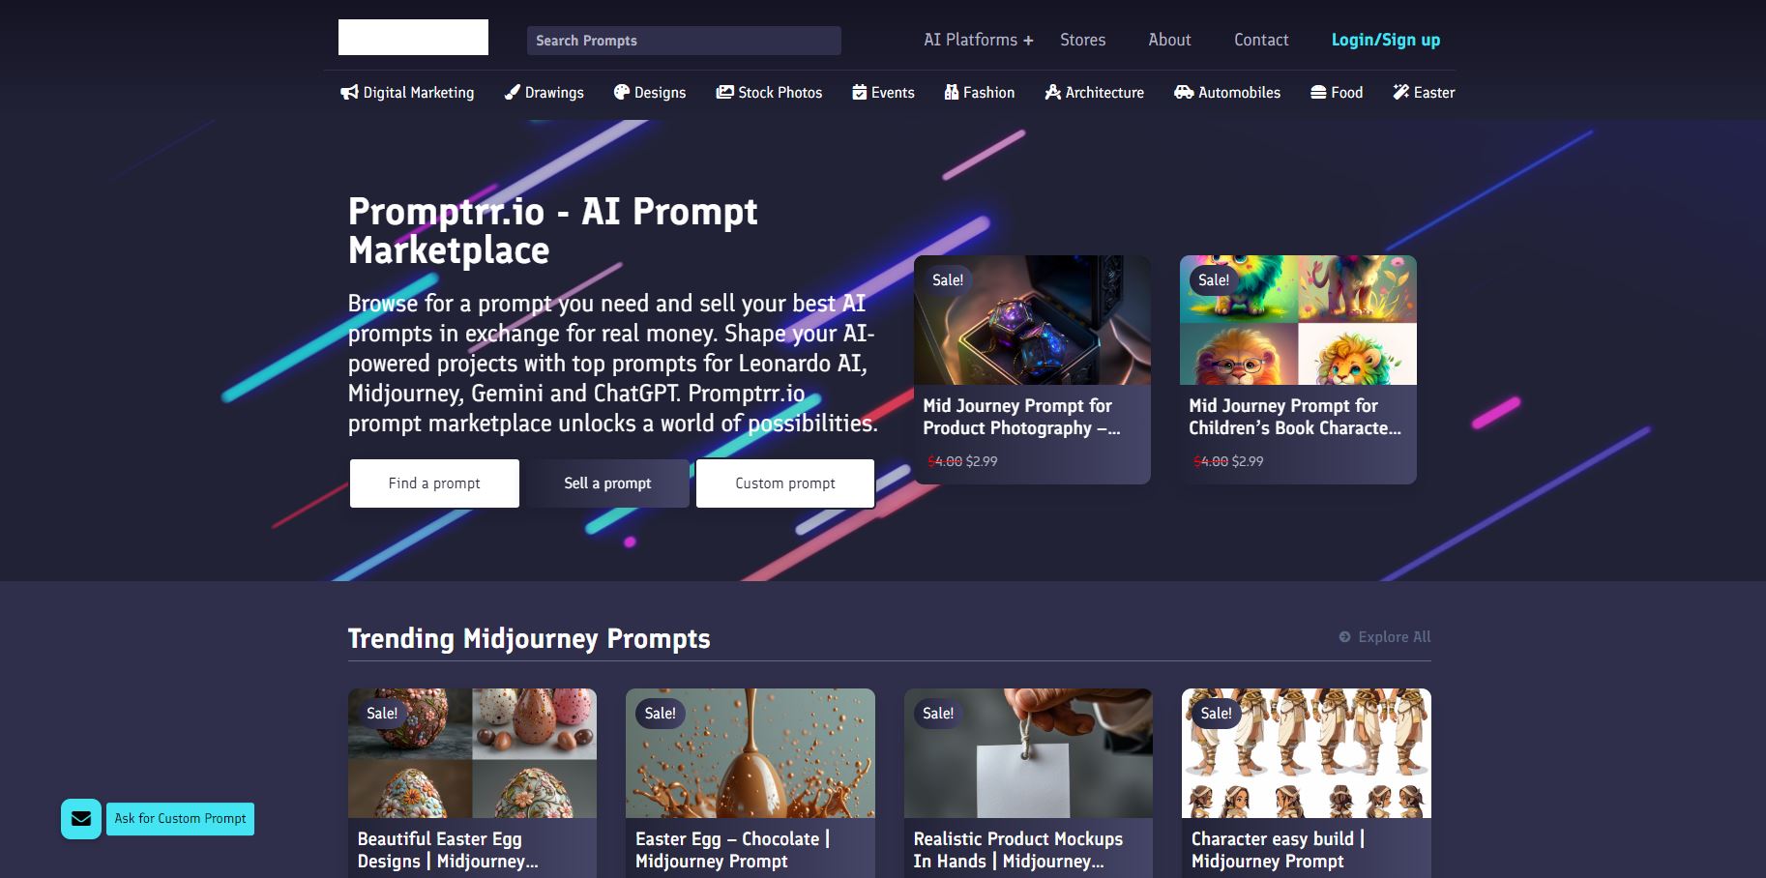
Task: Click the Easter wand icon
Action: 1401,93
